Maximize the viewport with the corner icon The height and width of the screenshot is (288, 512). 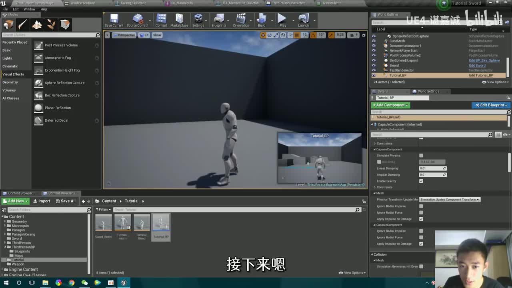(x=364, y=35)
